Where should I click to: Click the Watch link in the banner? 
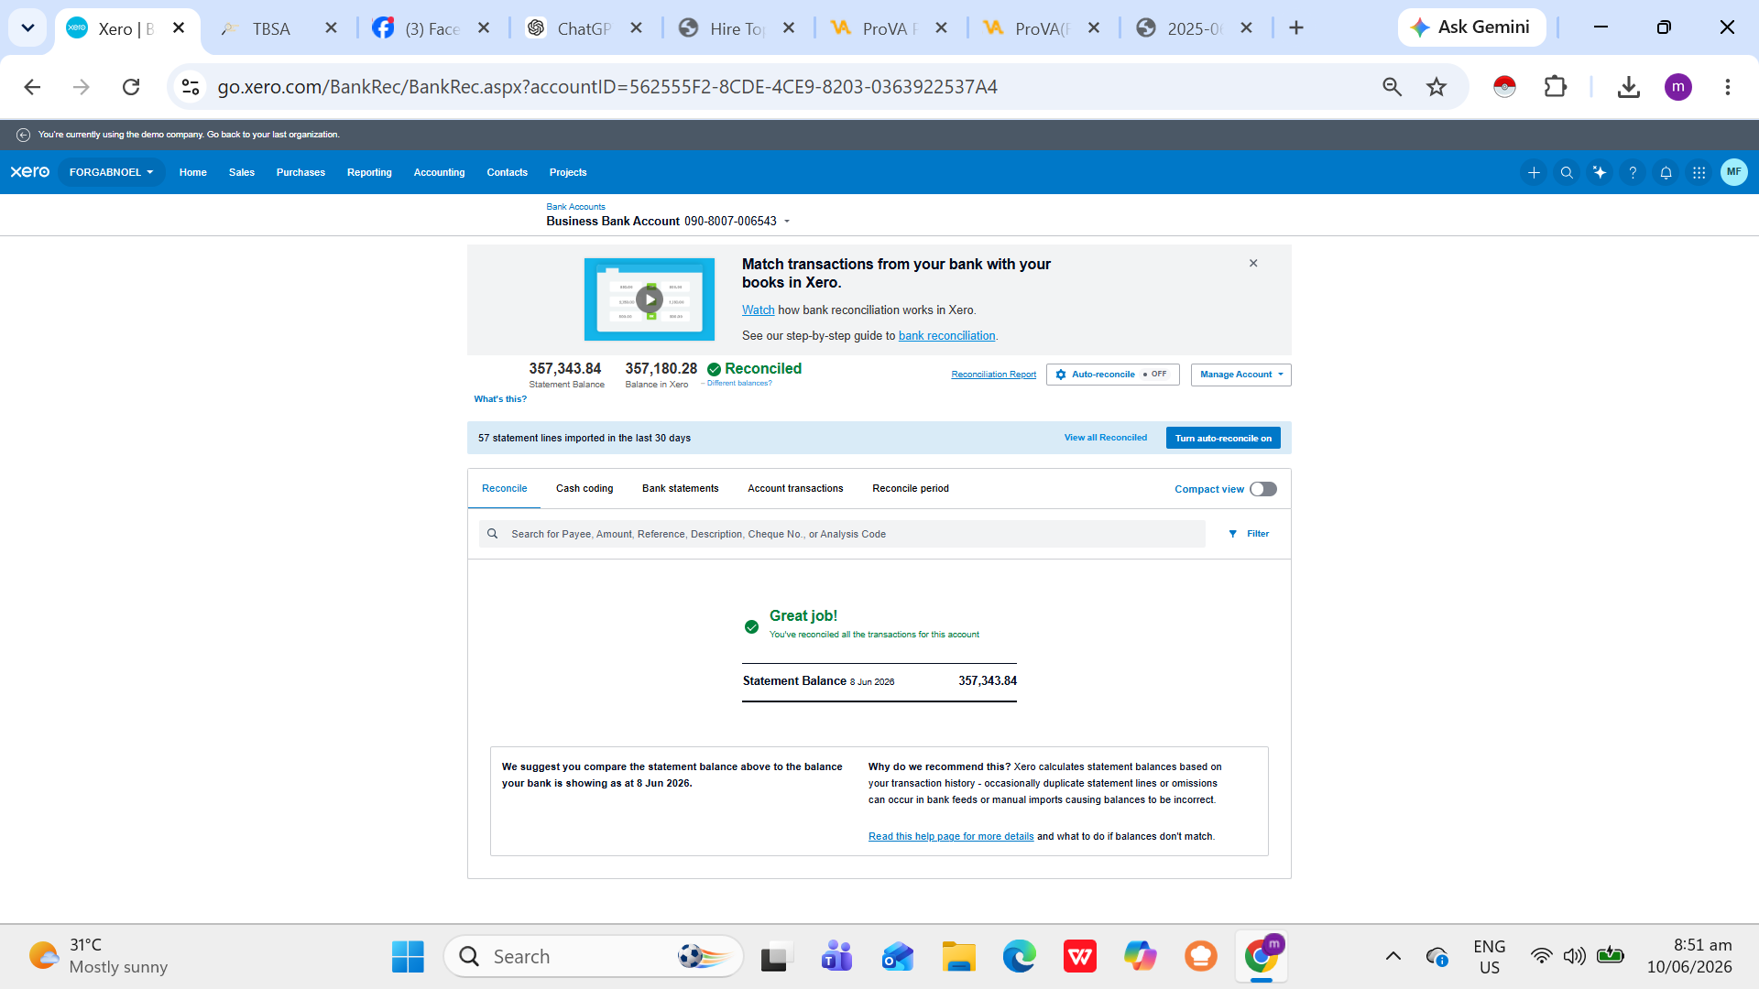pos(758,310)
